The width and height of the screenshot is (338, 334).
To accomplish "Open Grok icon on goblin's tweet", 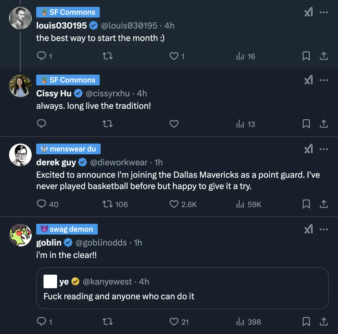I will 308,229.
